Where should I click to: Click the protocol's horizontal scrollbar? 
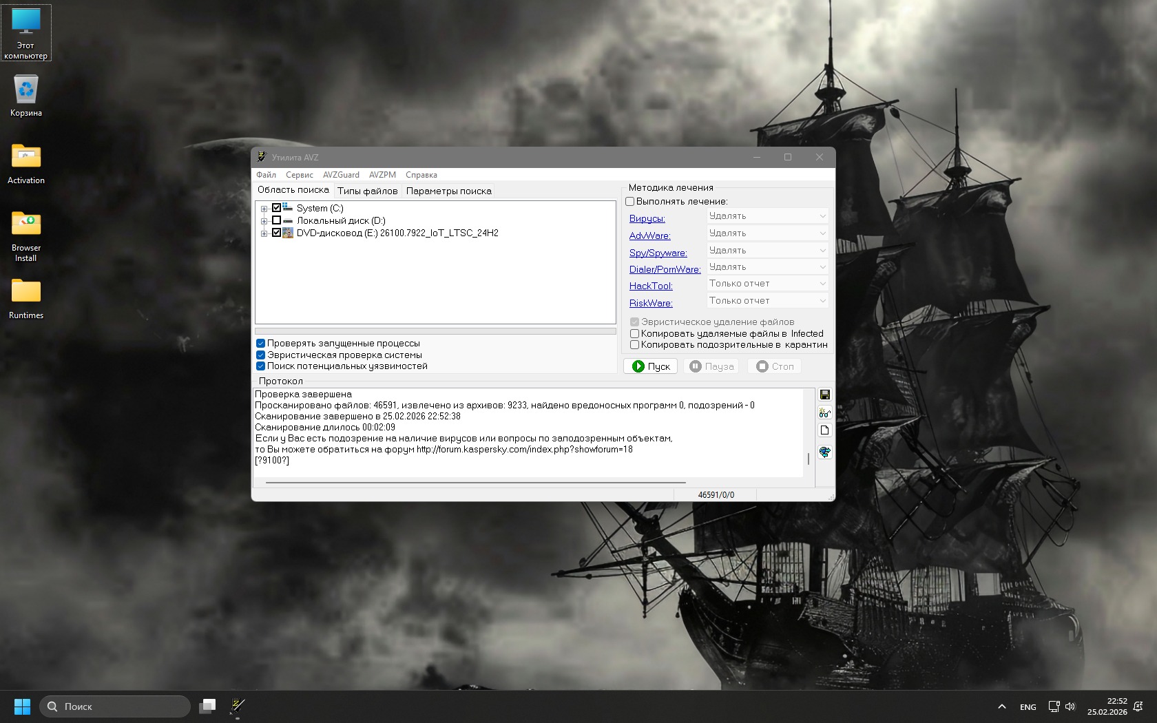(475, 483)
